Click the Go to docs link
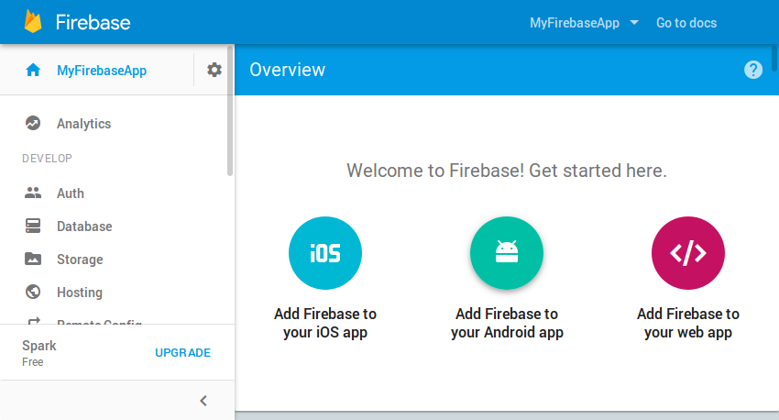This screenshot has width=779, height=420. 686,23
